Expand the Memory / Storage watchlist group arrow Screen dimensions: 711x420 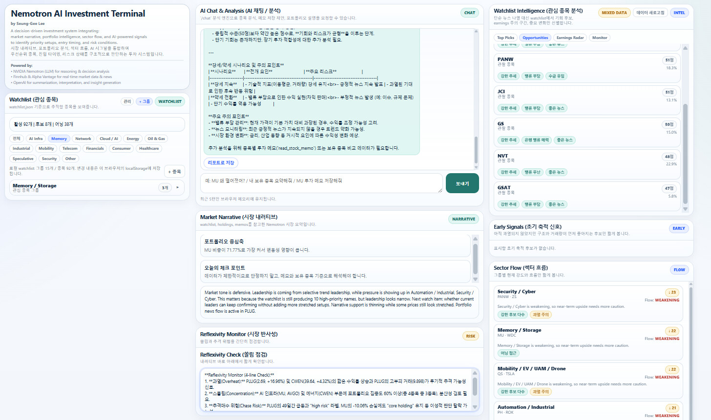point(177,187)
